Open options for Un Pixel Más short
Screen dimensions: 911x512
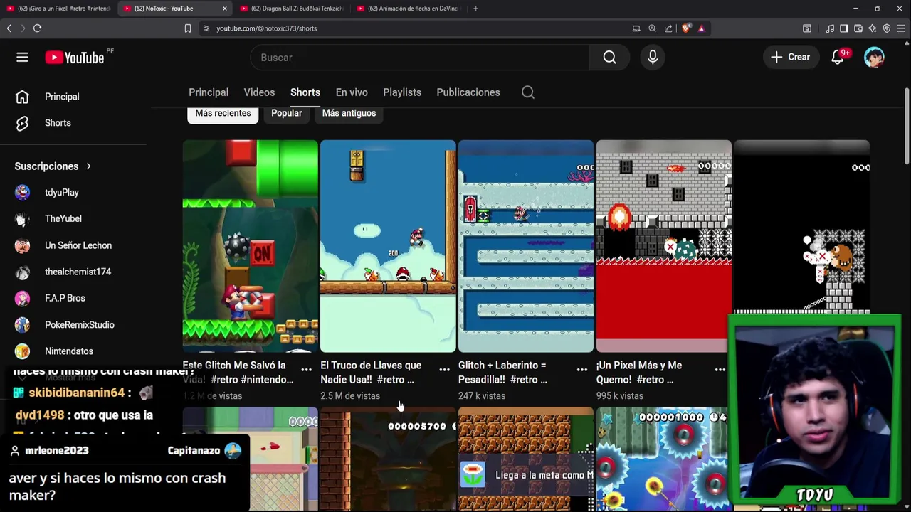pyautogui.click(x=720, y=370)
